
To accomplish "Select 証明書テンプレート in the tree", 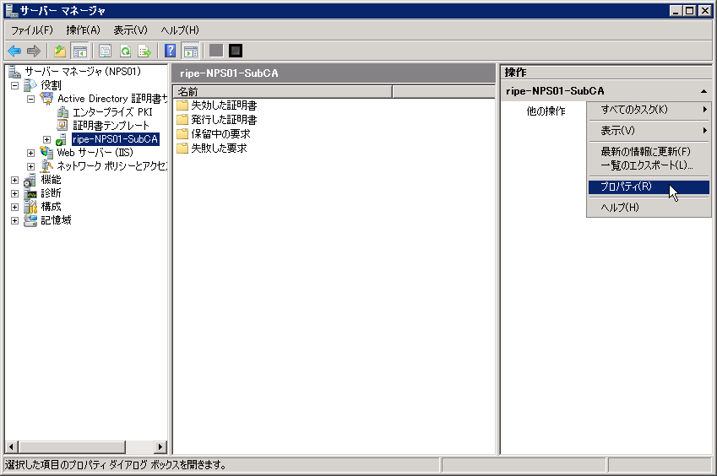I will pyautogui.click(x=110, y=126).
